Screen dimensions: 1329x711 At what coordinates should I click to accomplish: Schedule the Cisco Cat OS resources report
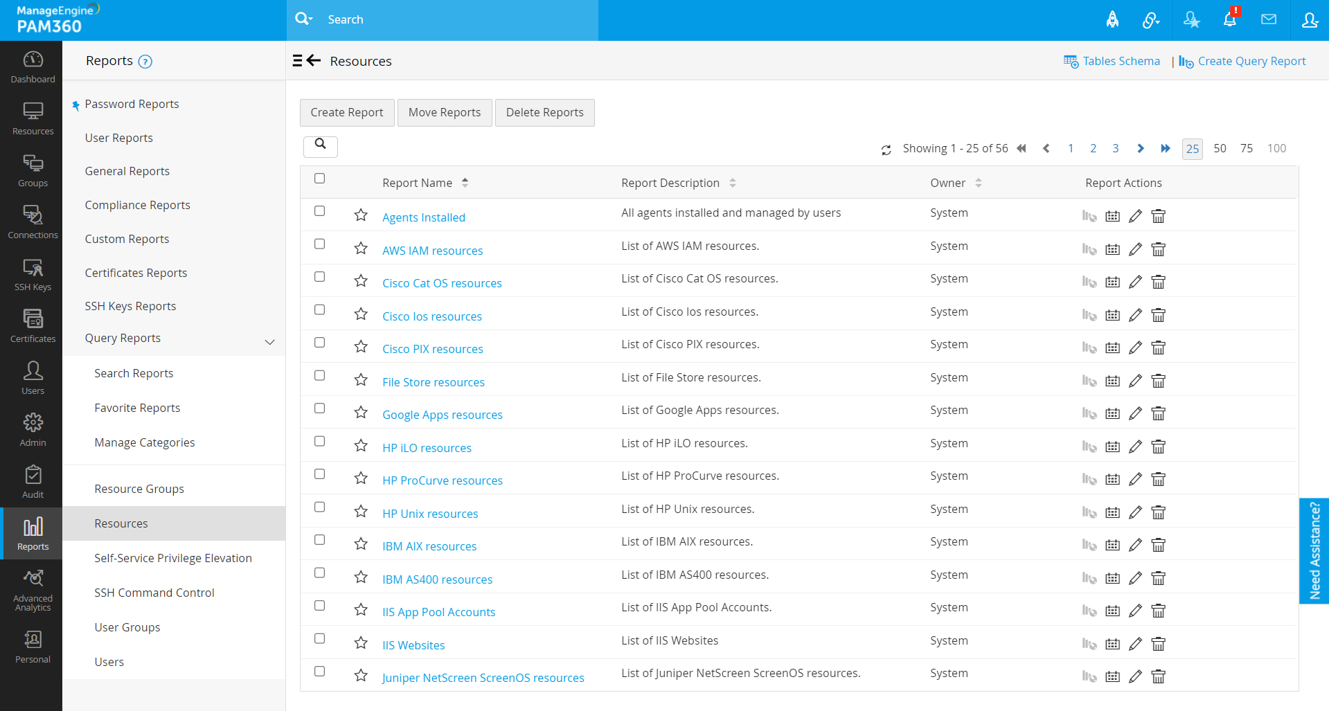coord(1112,282)
